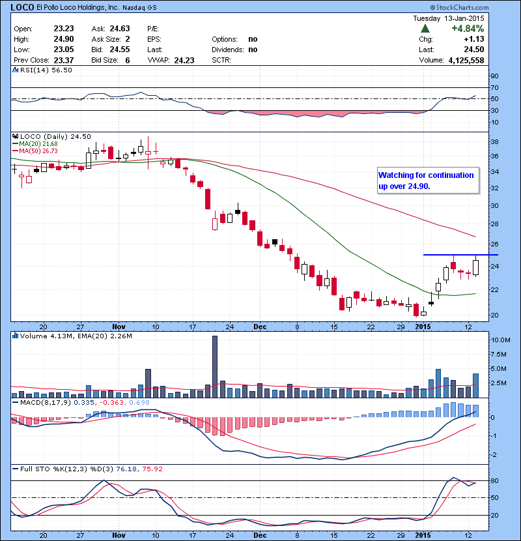The width and height of the screenshot is (521, 541).
Task: Click the Open value 23.23
Action: pyautogui.click(x=64, y=29)
